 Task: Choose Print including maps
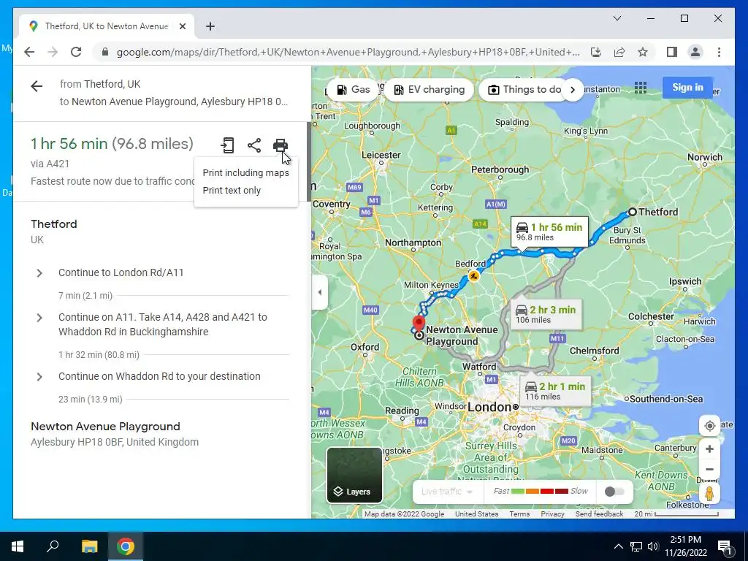(245, 172)
